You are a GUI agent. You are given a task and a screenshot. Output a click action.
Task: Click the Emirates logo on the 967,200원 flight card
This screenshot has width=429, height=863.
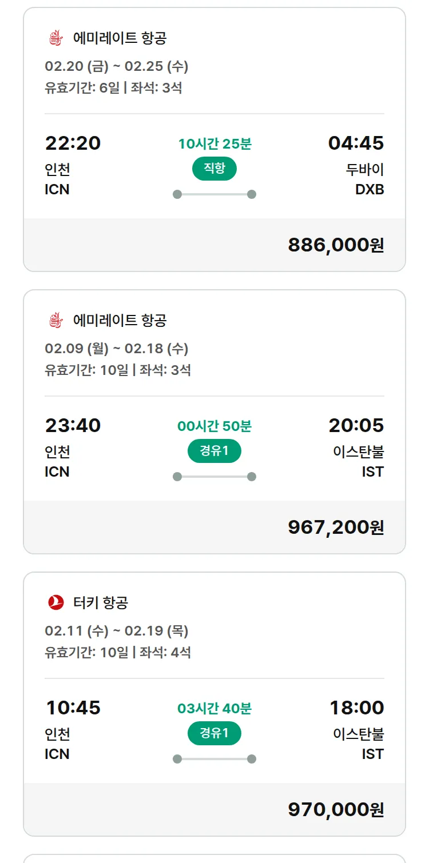coord(55,321)
